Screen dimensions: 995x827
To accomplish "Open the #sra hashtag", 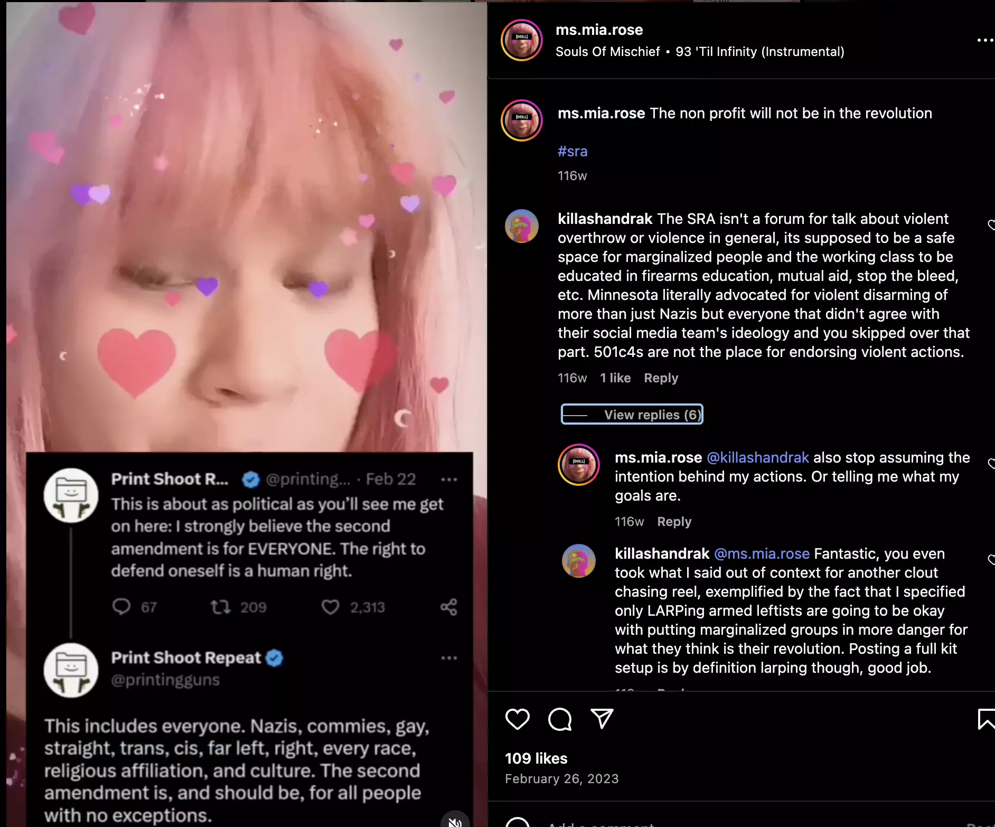I will point(572,151).
